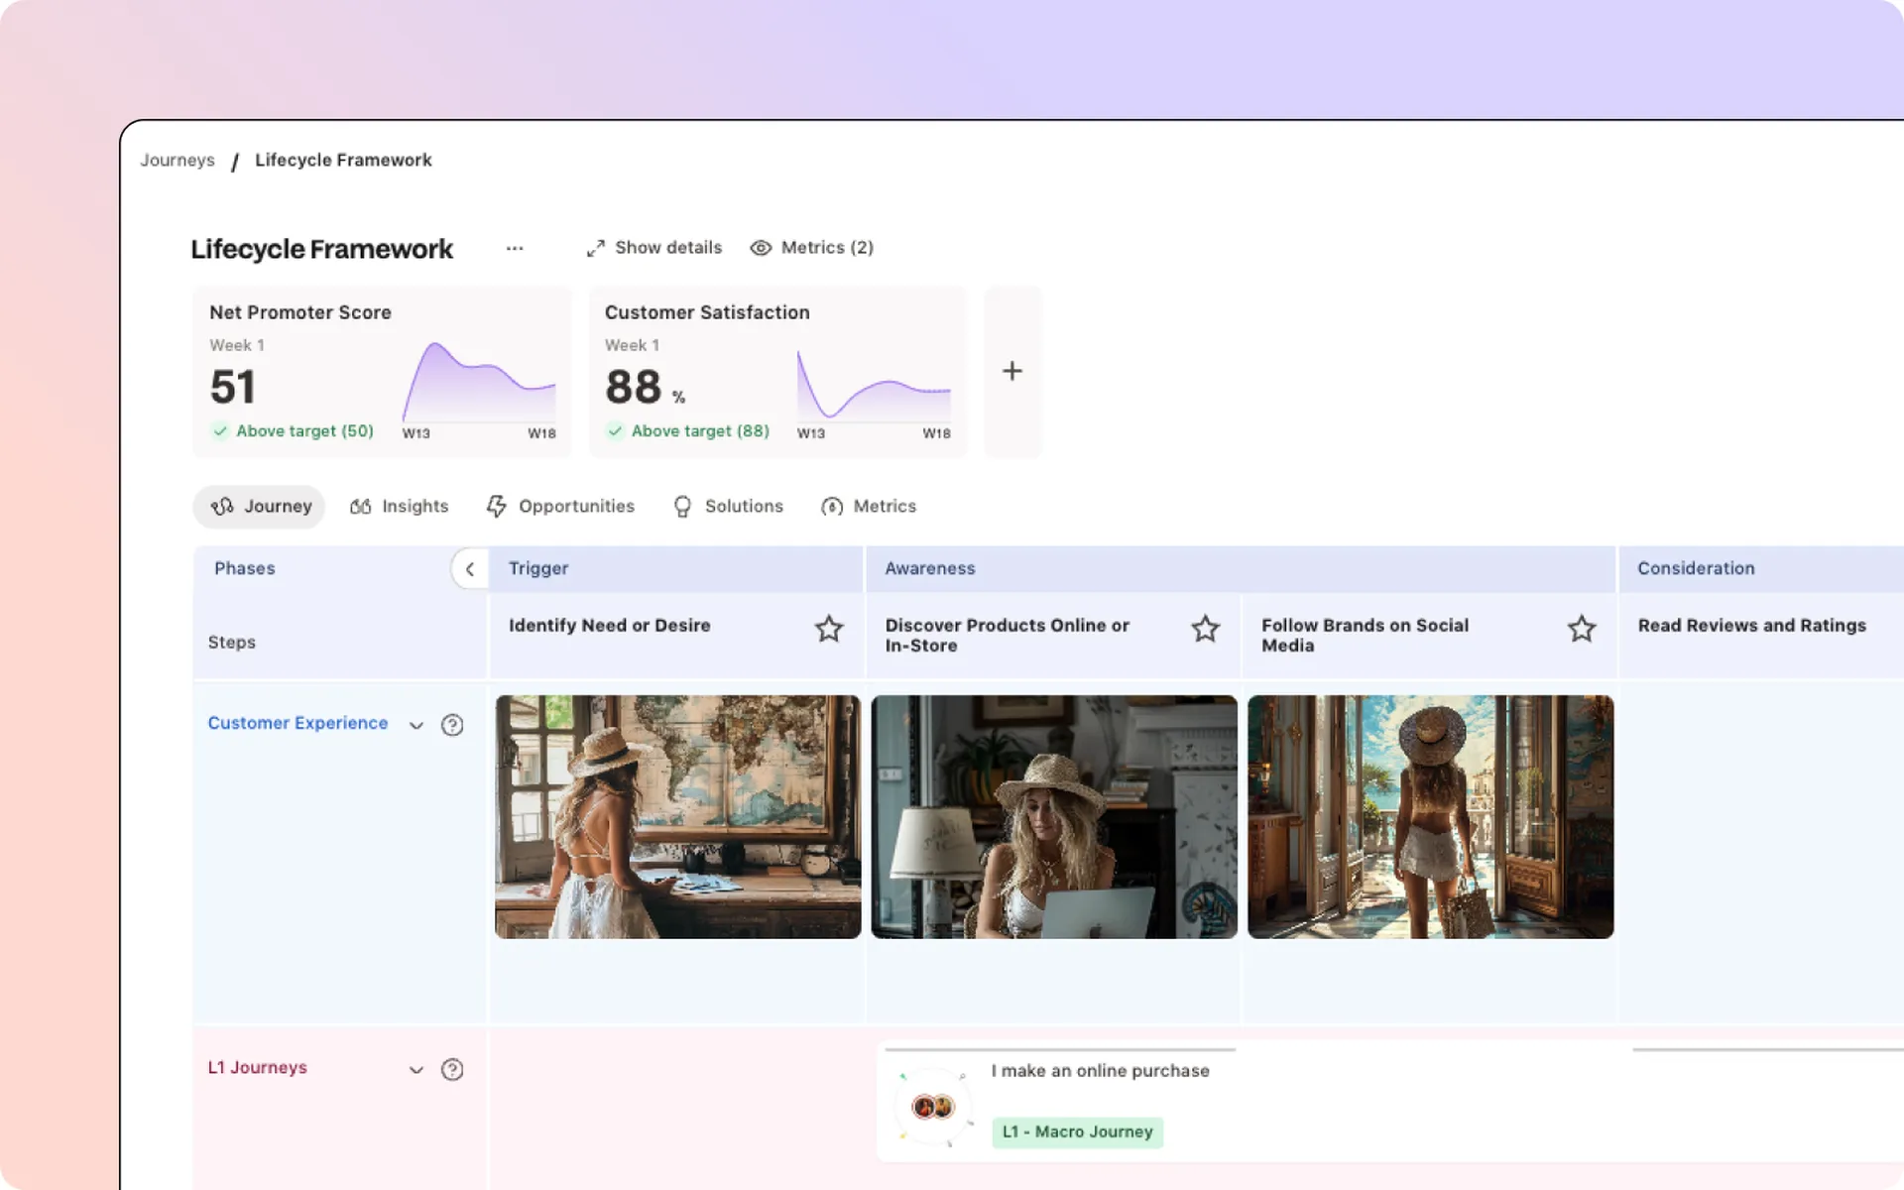This screenshot has width=1904, height=1190.
Task: Click the persona avatars on journey card
Action: tap(933, 1107)
